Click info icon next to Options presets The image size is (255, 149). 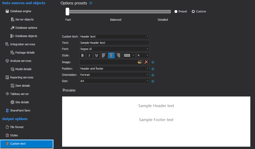click(91, 3)
